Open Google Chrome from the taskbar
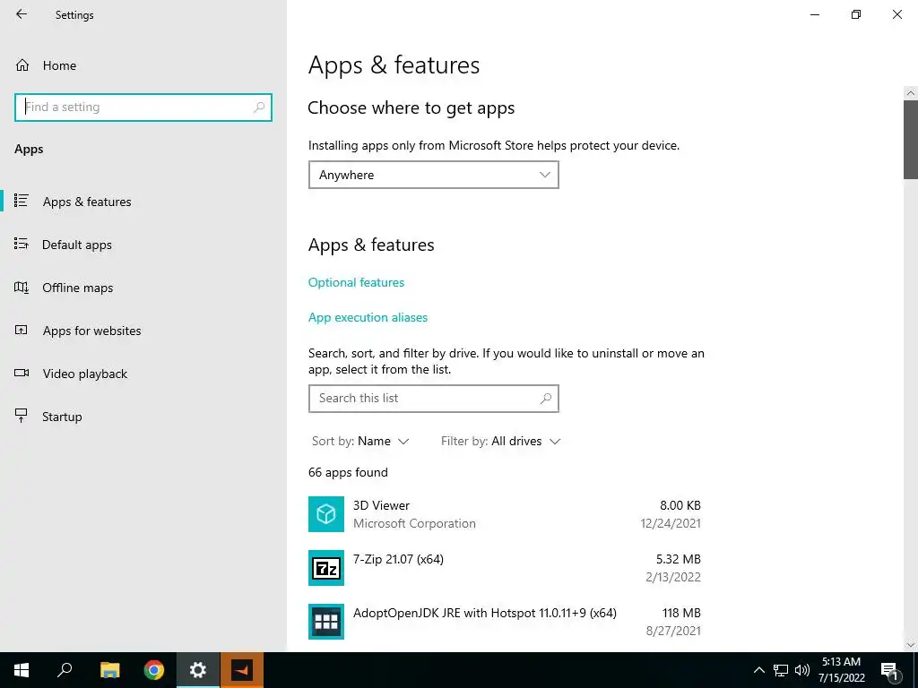The height and width of the screenshot is (688, 918). coord(154,670)
